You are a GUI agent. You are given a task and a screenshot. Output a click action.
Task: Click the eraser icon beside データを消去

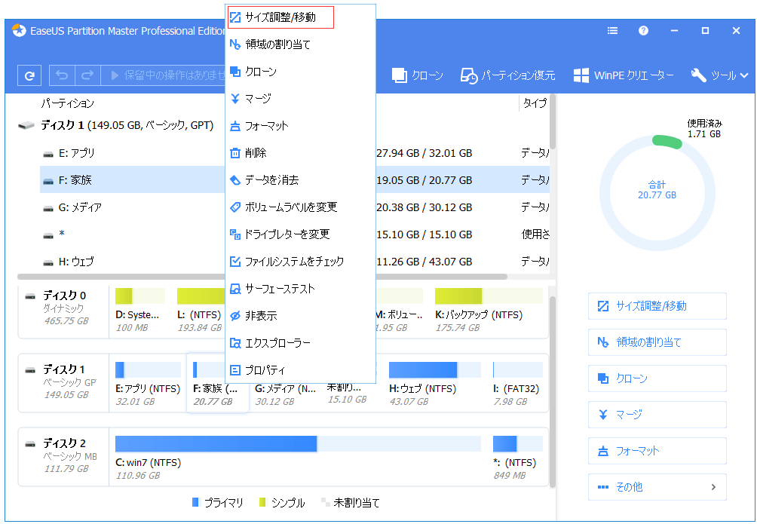click(235, 180)
